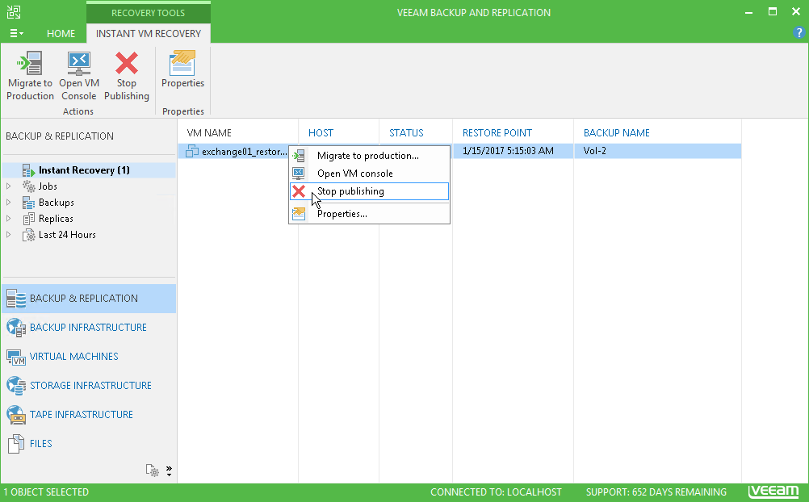Click Migrate to Production ribbon icon
This screenshot has width=809, height=502.
tap(30, 76)
